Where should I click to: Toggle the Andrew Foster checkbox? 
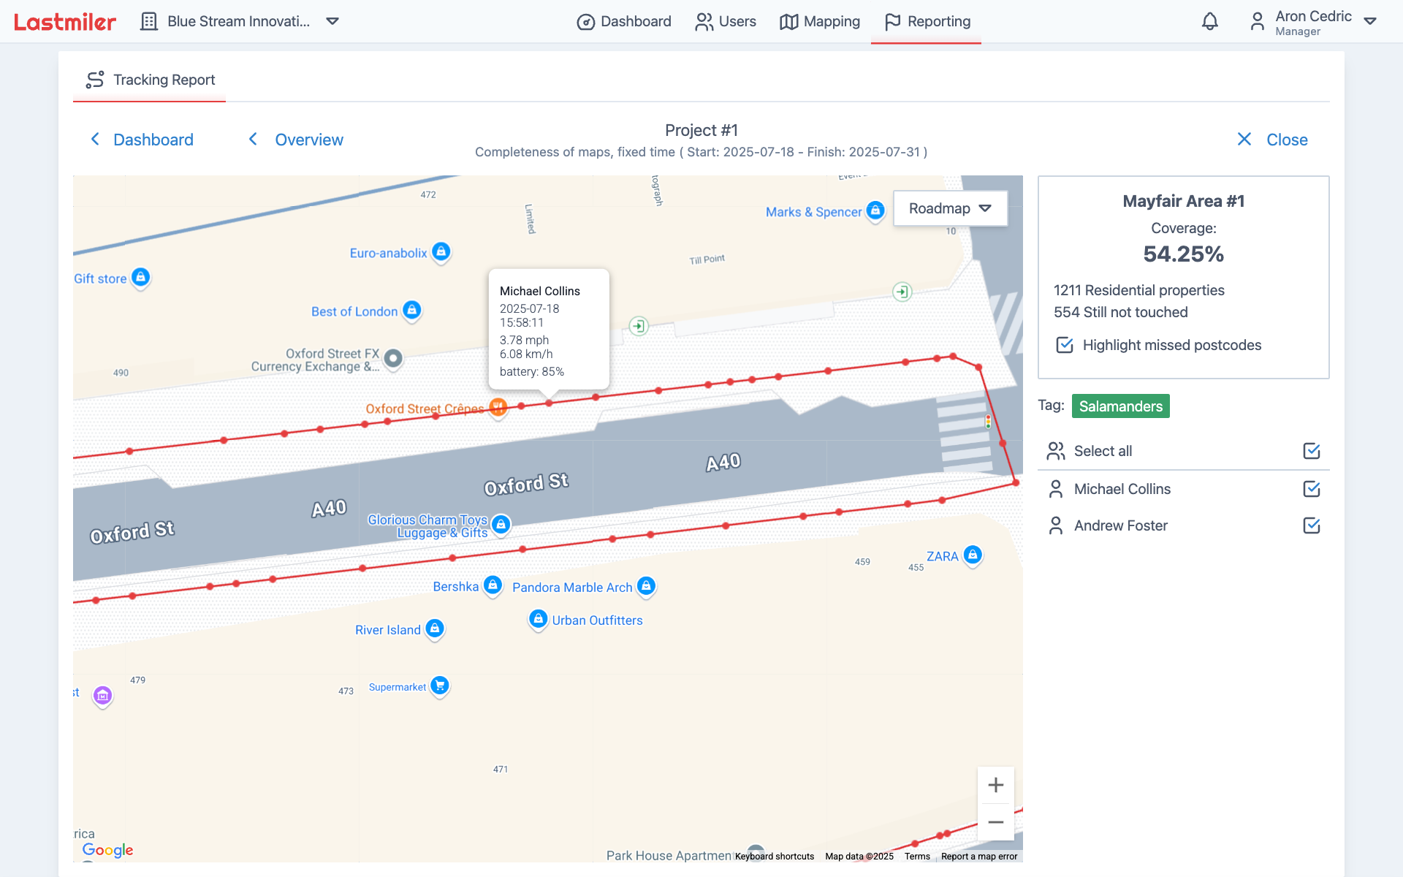(x=1312, y=525)
